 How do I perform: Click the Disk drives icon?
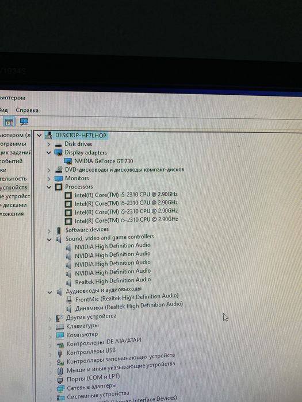59,145
